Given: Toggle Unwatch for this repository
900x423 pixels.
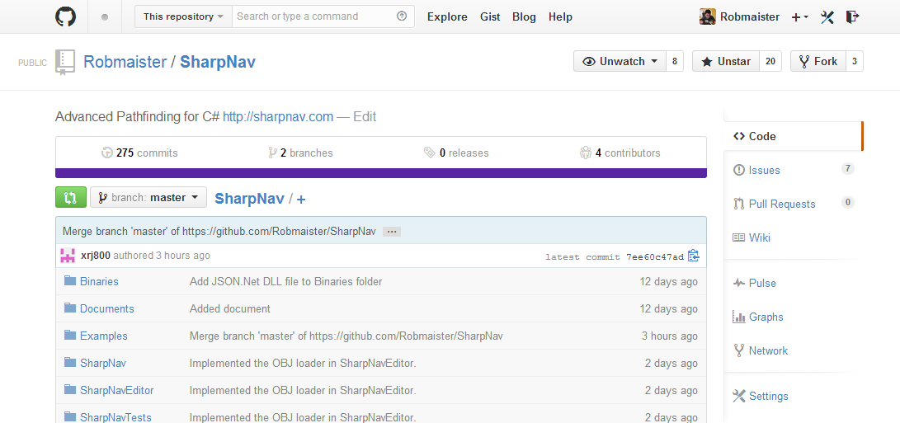Looking at the screenshot, I should (620, 61).
